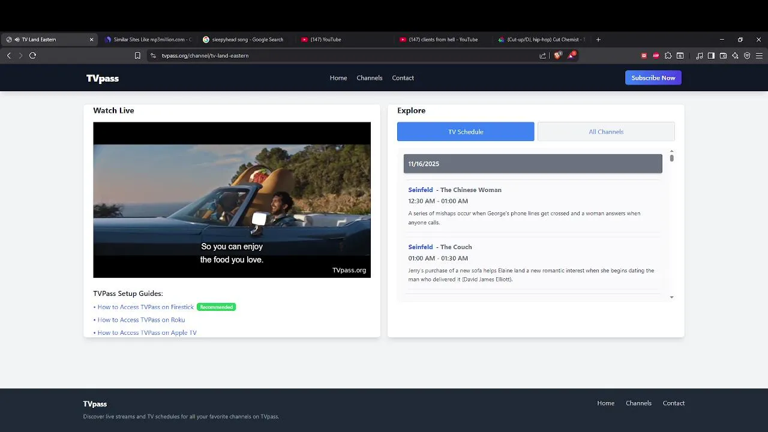
Task: Click the live video player
Action: click(232, 200)
